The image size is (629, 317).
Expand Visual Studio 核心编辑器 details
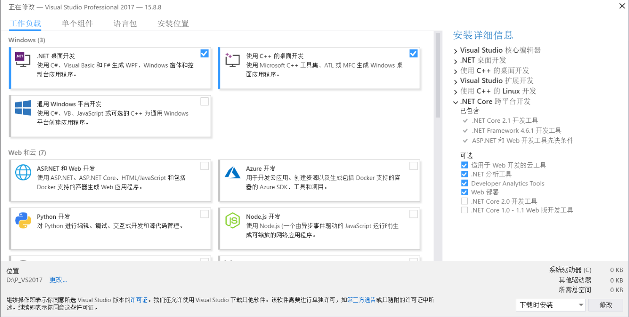click(x=455, y=51)
